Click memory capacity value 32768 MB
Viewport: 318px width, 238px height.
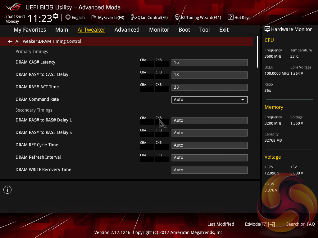273,140
